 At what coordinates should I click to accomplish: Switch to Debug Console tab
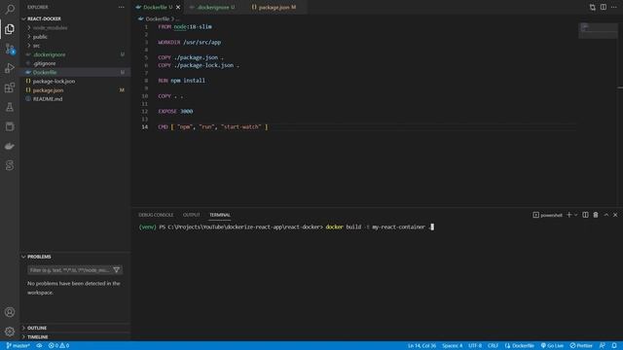pos(156,215)
